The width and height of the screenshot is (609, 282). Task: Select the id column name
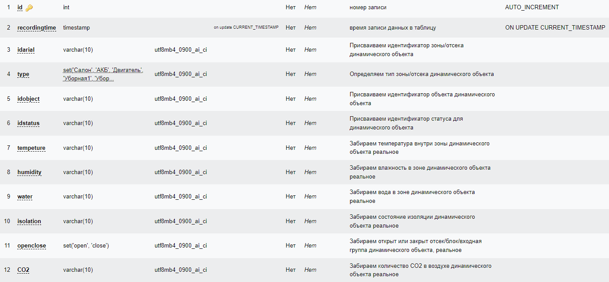[x=20, y=8]
